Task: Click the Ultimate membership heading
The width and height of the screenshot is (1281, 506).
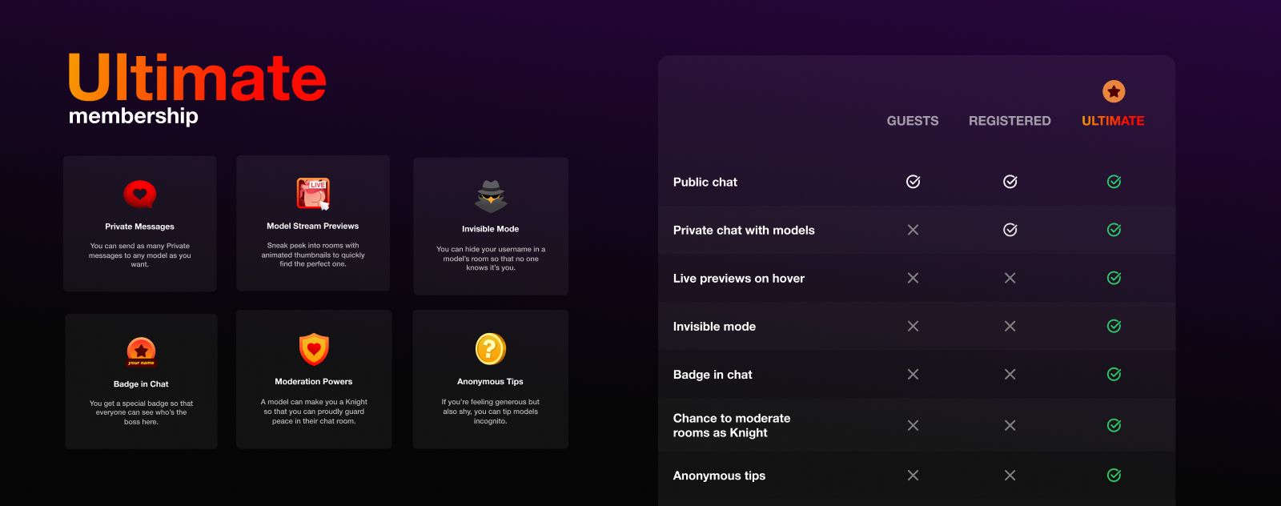Action: click(x=197, y=88)
